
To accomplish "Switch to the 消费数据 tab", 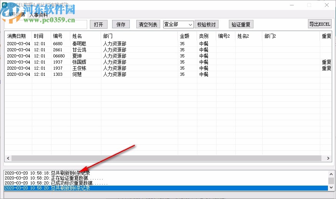I will click(15, 14).
